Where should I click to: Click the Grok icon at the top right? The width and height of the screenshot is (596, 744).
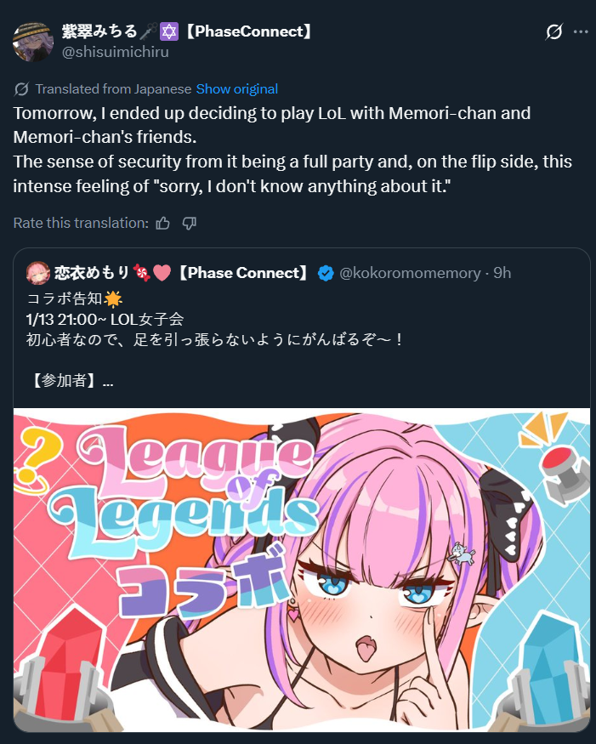tap(553, 31)
